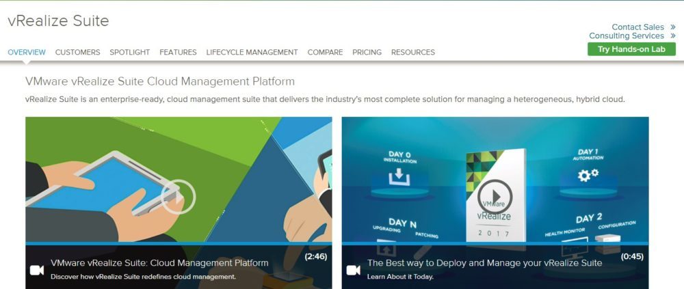
Task: Play the Deploy and Manage vRealize video
Action: click(x=495, y=196)
